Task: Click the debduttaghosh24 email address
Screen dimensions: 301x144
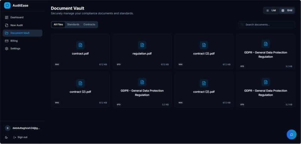Action: [26, 128]
